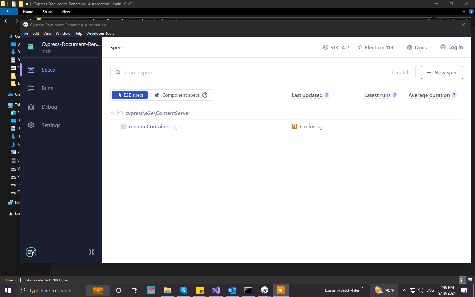The height and width of the screenshot is (297, 475).
Task: Open the keyboard shortcuts command icon
Action: [91, 252]
